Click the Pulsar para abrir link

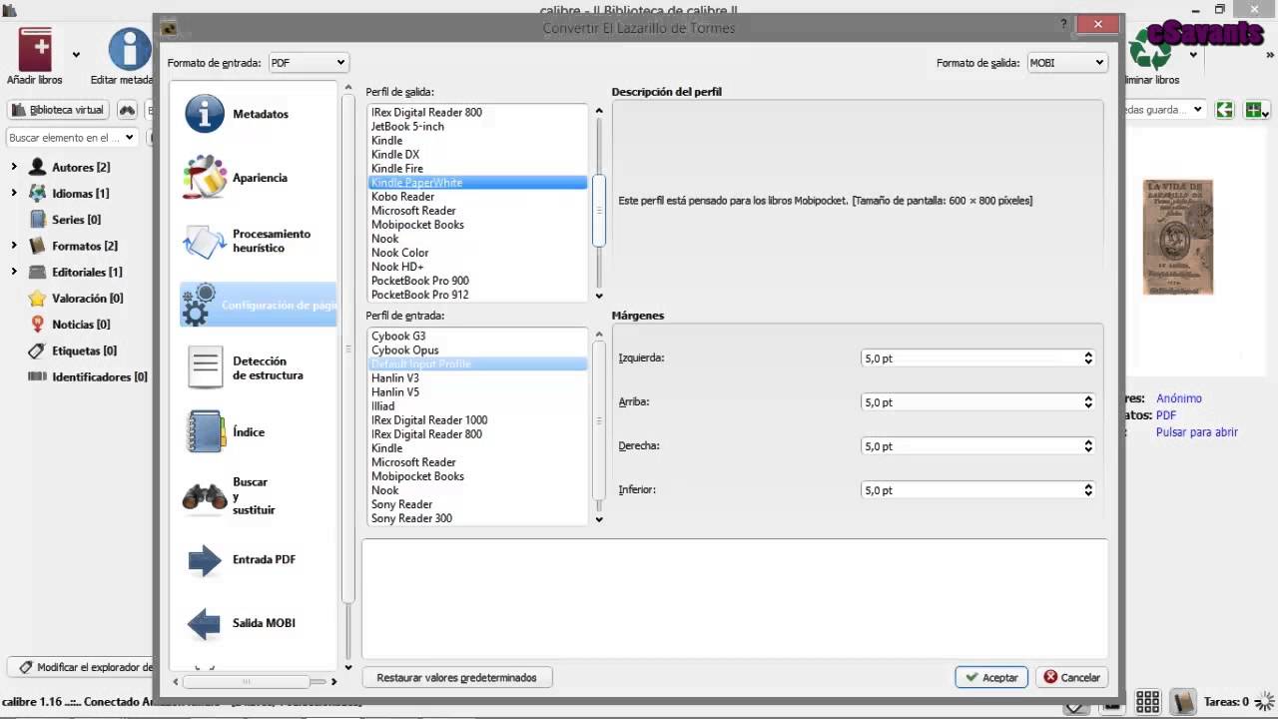tap(1196, 432)
